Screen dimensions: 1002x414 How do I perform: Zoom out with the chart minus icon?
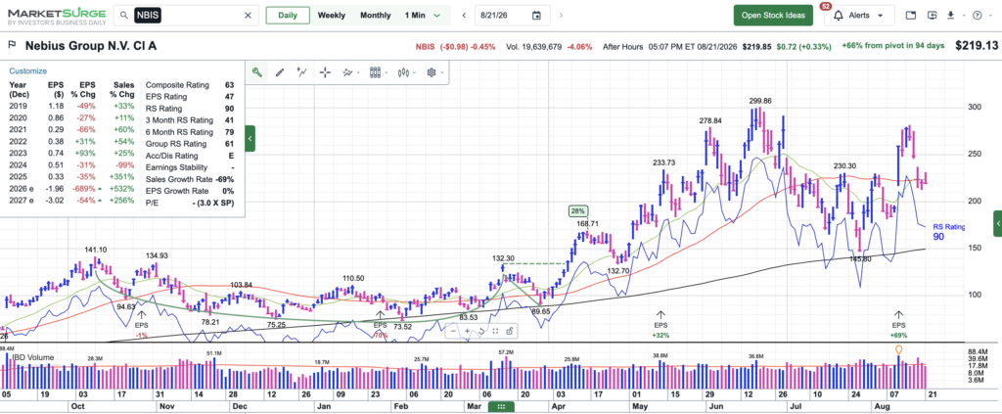pos(453,331)
